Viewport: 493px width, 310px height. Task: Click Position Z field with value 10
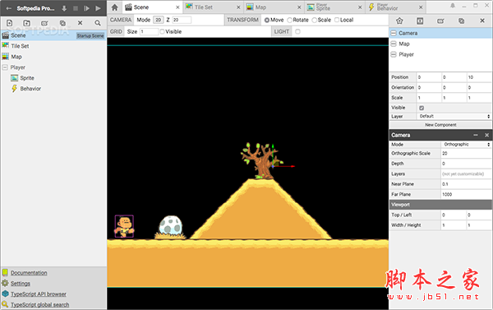click(x=479, y=77)
